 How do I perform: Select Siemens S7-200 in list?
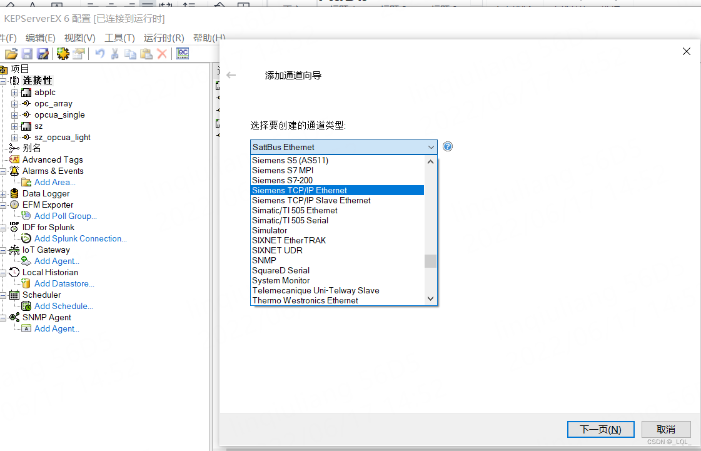(338, 180)
